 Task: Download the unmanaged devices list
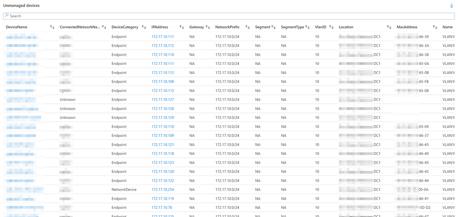452,5
